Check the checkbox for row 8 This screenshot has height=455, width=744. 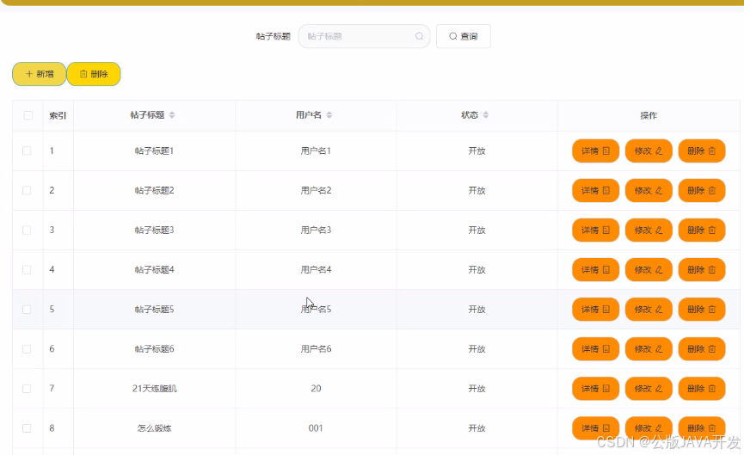27,428
